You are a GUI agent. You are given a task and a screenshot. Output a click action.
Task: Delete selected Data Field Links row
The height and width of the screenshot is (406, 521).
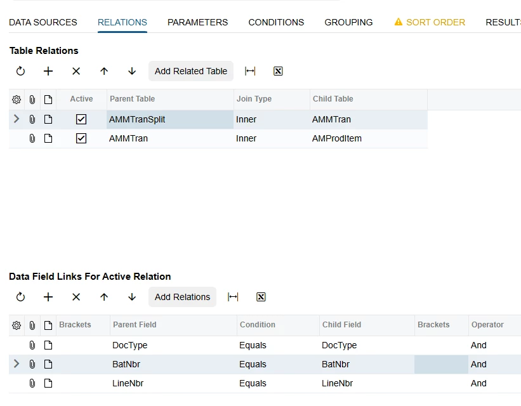pos(76,297)
